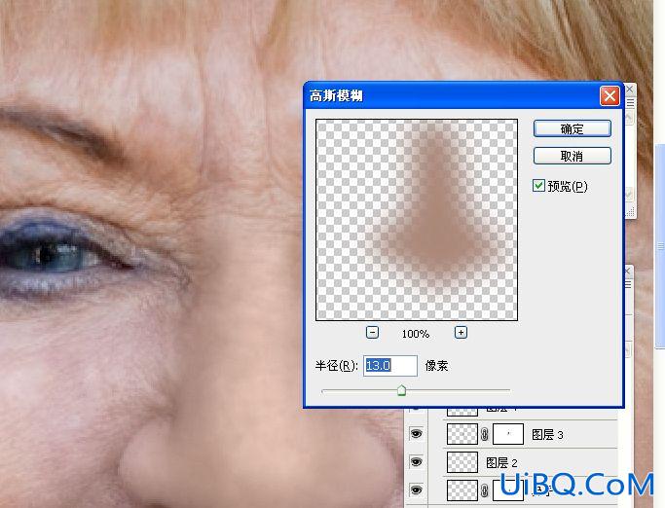Click the radius slider handle

click(x=402, y=390)
